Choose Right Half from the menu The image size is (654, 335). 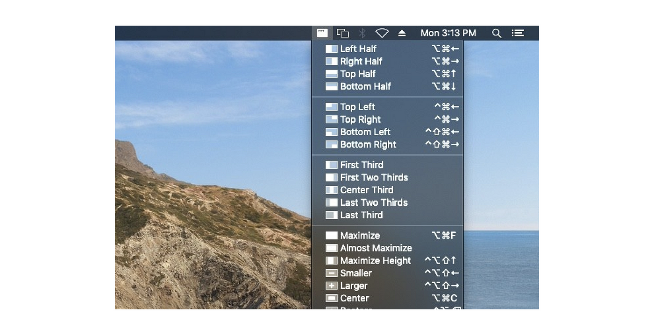[387, 61]
